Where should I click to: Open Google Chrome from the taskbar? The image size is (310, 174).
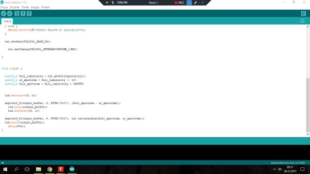[49, 169]
